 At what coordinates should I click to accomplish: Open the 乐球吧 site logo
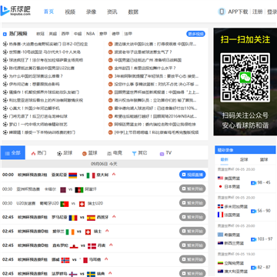(15, 11)
